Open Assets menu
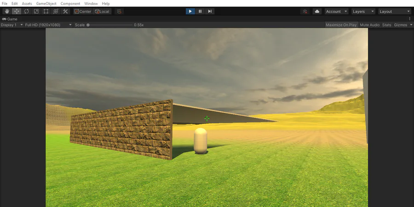The image size is (414, 207). [27, 3]
